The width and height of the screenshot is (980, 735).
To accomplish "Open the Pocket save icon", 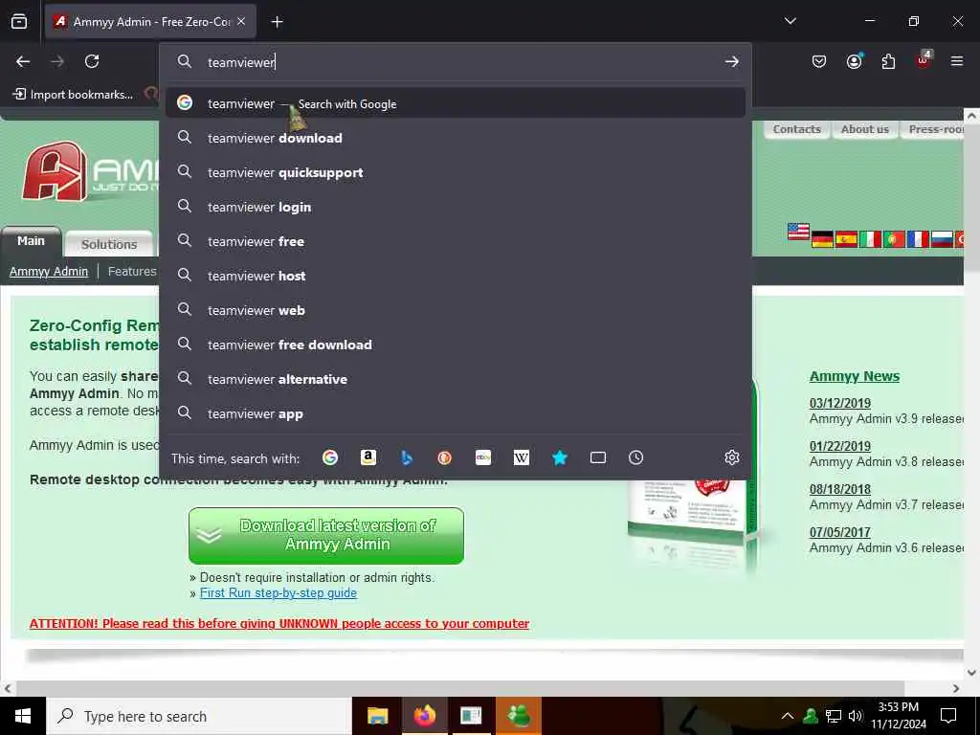I will 819,61.
